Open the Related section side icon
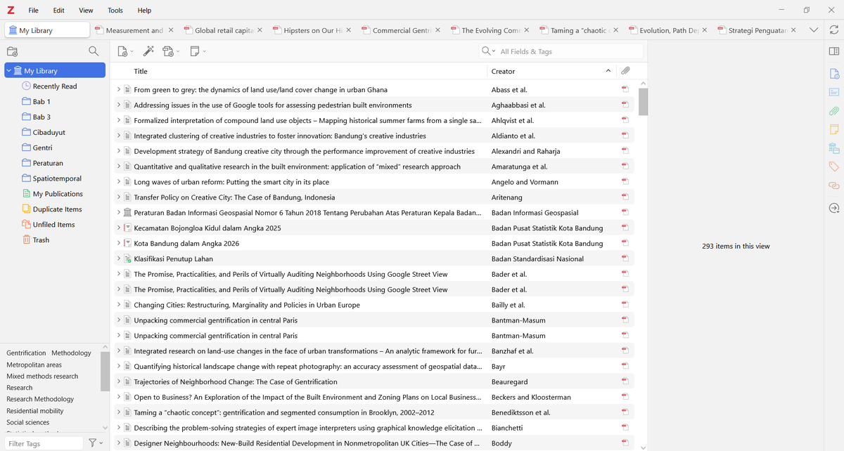 pyautogui.click(x=834, y=185)
